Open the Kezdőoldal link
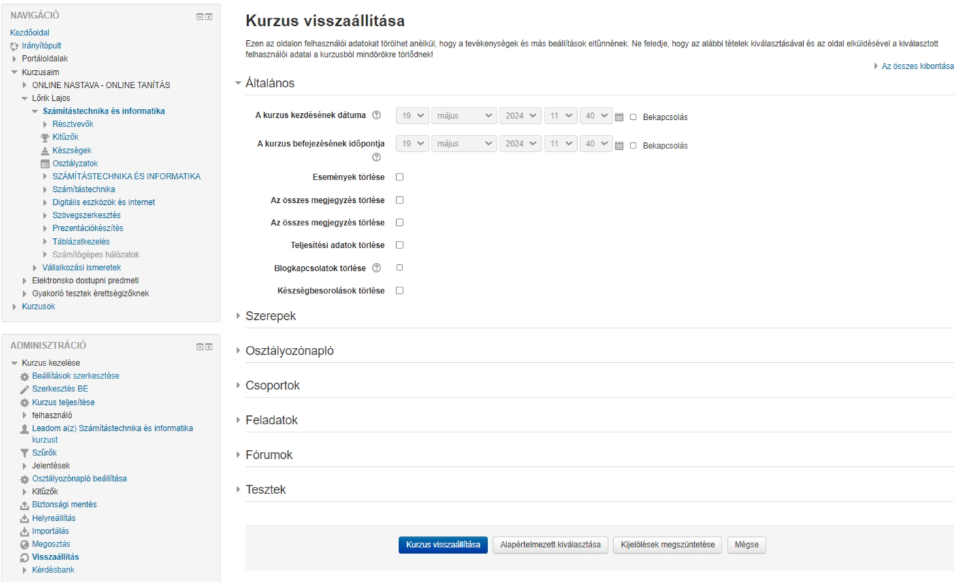 (x=29, y=33)
